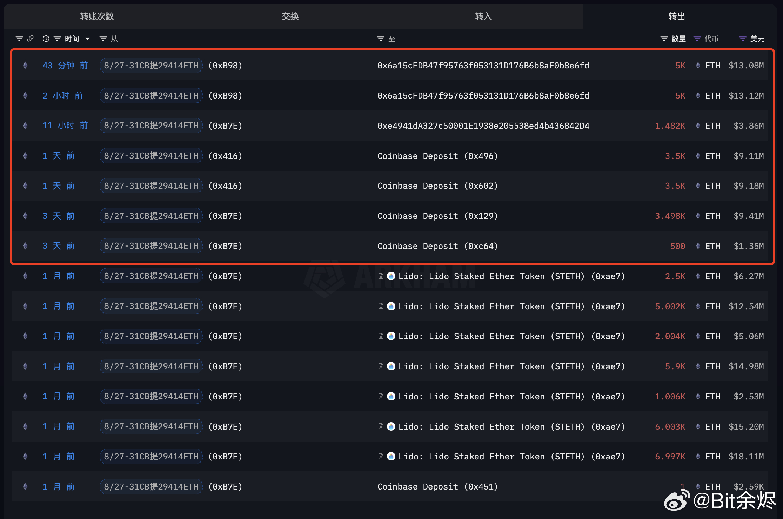The image size is (783, 519).
Task: Open address 0xe4941dA327c5… recipient
Action: (483, 126)
